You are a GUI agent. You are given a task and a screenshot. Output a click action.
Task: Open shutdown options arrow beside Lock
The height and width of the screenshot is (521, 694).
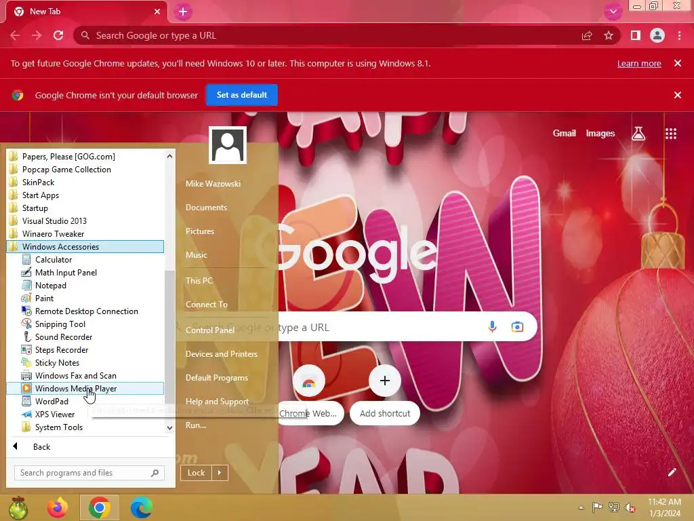coord(220,473)
